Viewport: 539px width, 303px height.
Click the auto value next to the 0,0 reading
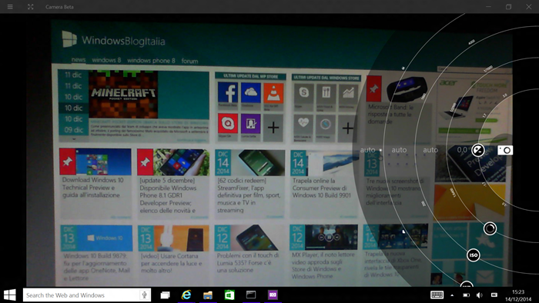coord(430,150)
